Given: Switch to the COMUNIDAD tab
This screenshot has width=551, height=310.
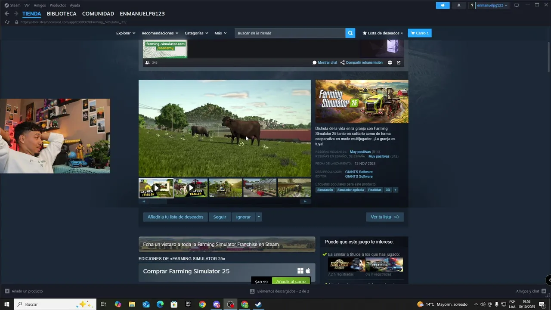Looking at the screenshot, I should click(98, 14).
